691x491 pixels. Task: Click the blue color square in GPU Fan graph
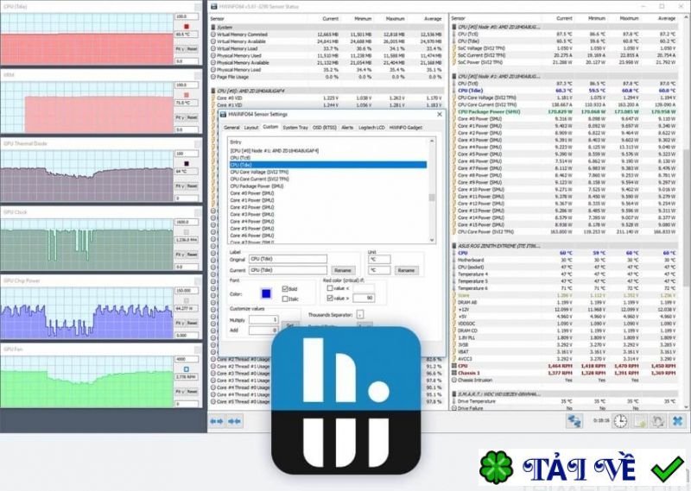click(187, 369)
